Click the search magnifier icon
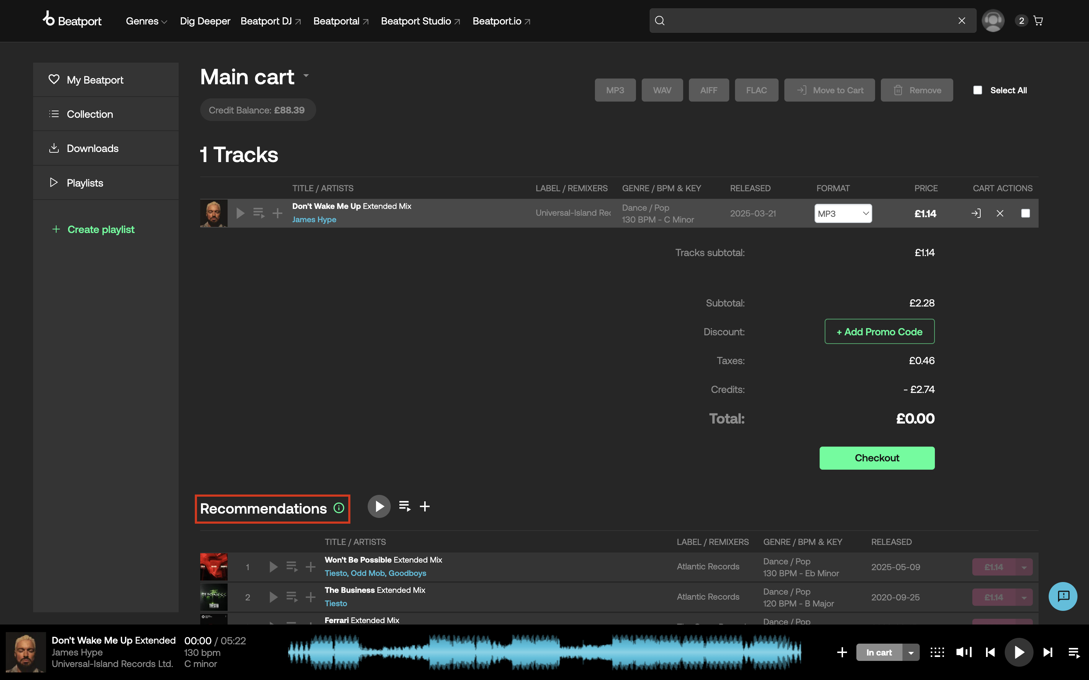 click(x=660, y=21)
